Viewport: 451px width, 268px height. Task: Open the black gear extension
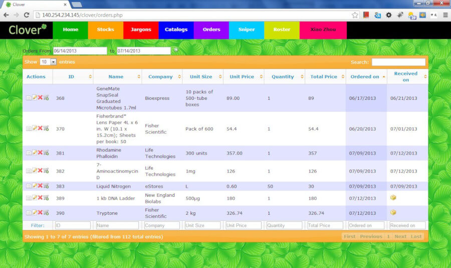pyautogui.click(x=388, y=15)
